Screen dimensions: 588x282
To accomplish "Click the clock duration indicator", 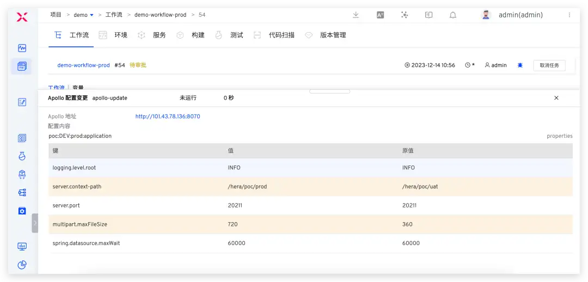I will point(470,65).
